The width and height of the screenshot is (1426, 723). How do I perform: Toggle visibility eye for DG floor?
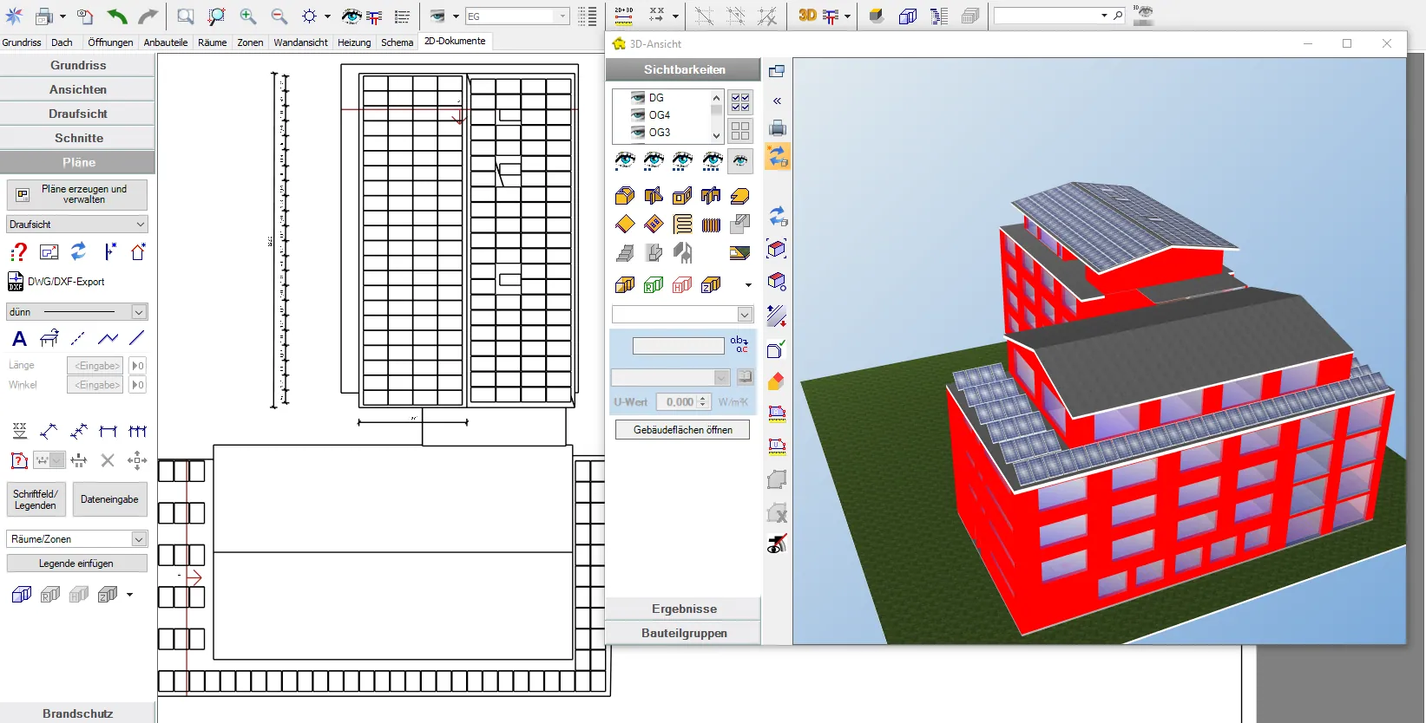[638, 98]
